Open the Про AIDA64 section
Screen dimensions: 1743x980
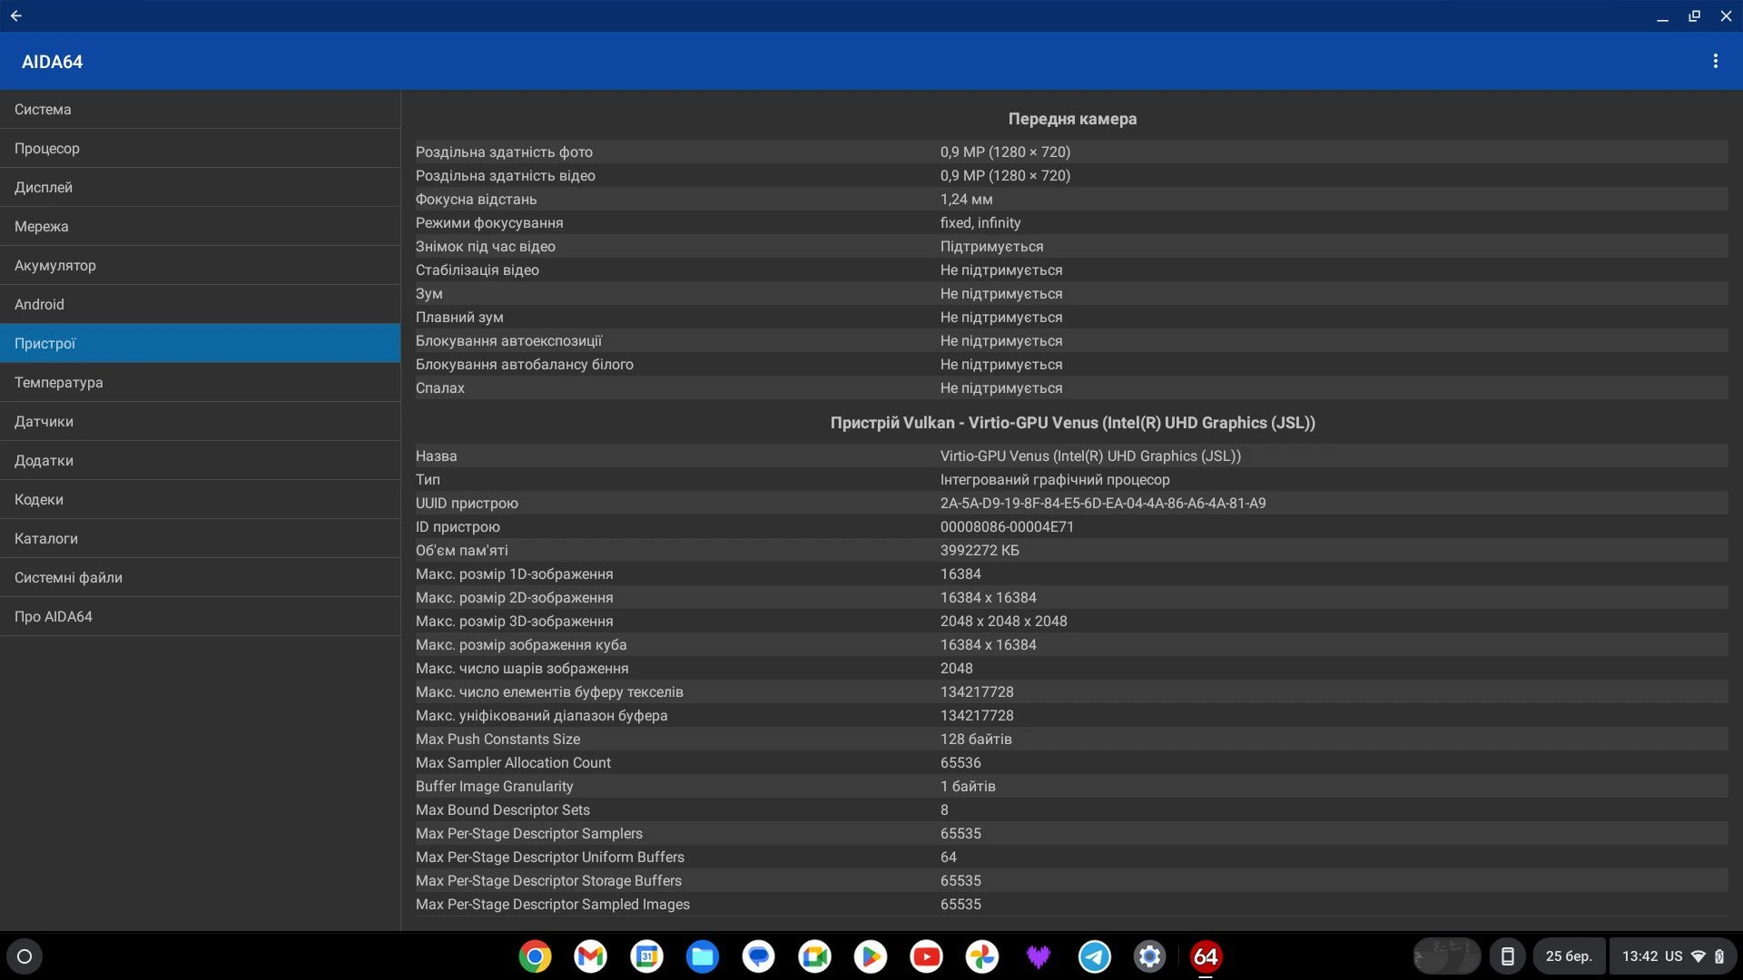[x=200, y=616]
